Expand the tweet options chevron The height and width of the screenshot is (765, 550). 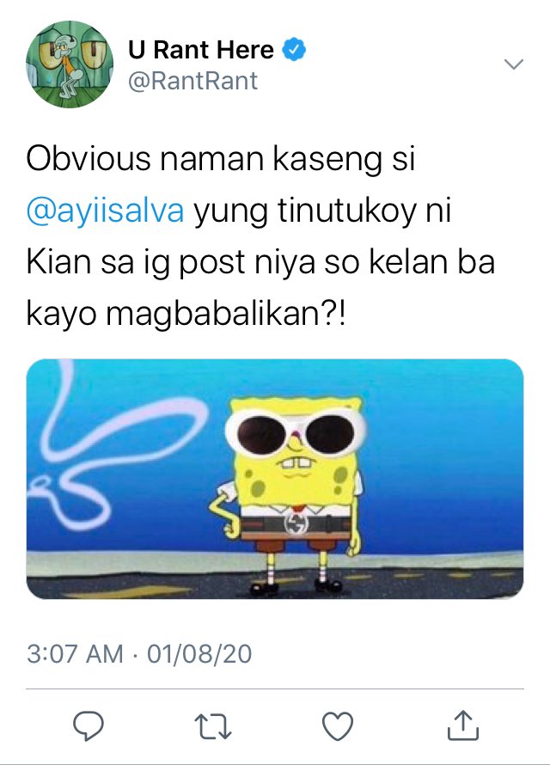point(513,64)
